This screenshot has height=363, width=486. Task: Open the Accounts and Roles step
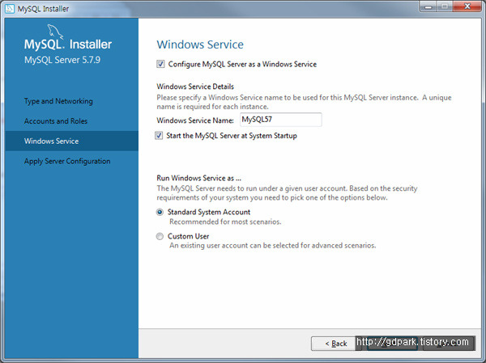(56, 121)
